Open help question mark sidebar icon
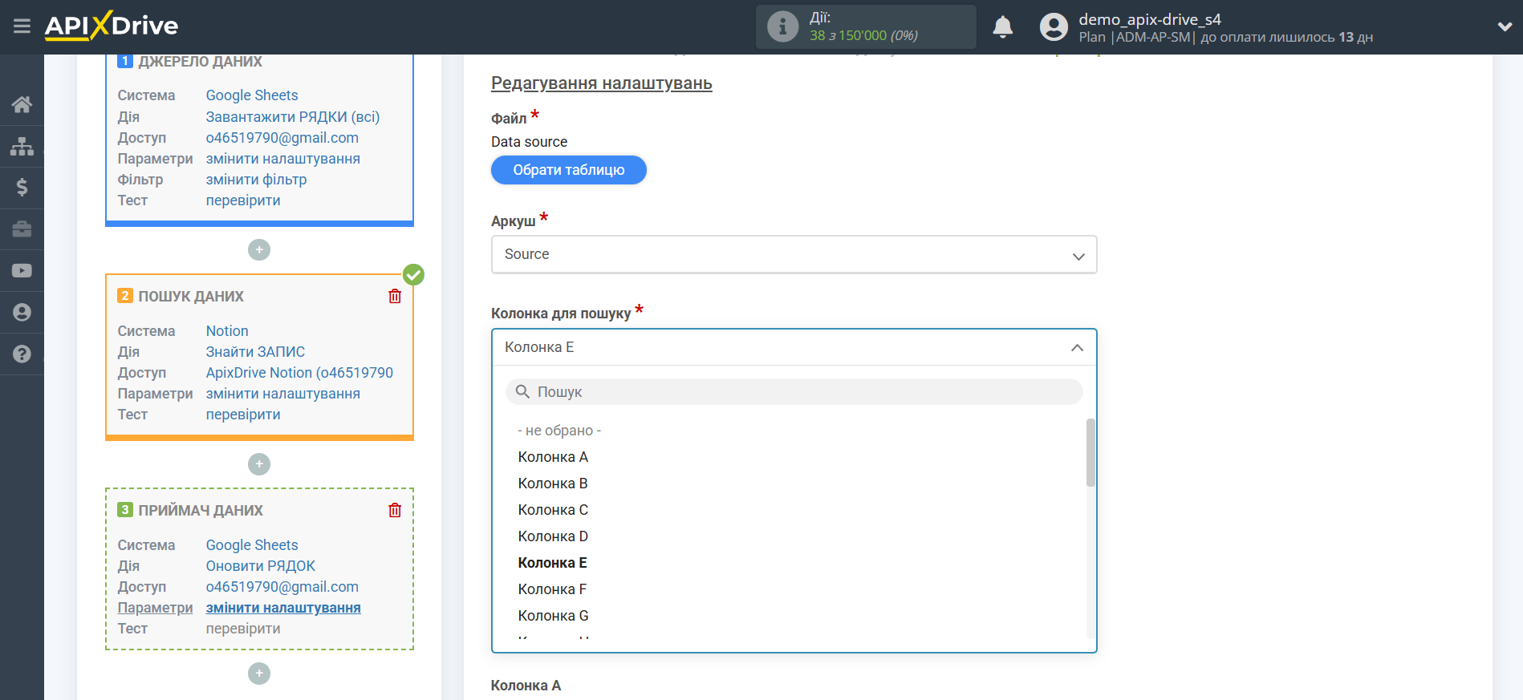1523x700 pixels. pos(22,354)
